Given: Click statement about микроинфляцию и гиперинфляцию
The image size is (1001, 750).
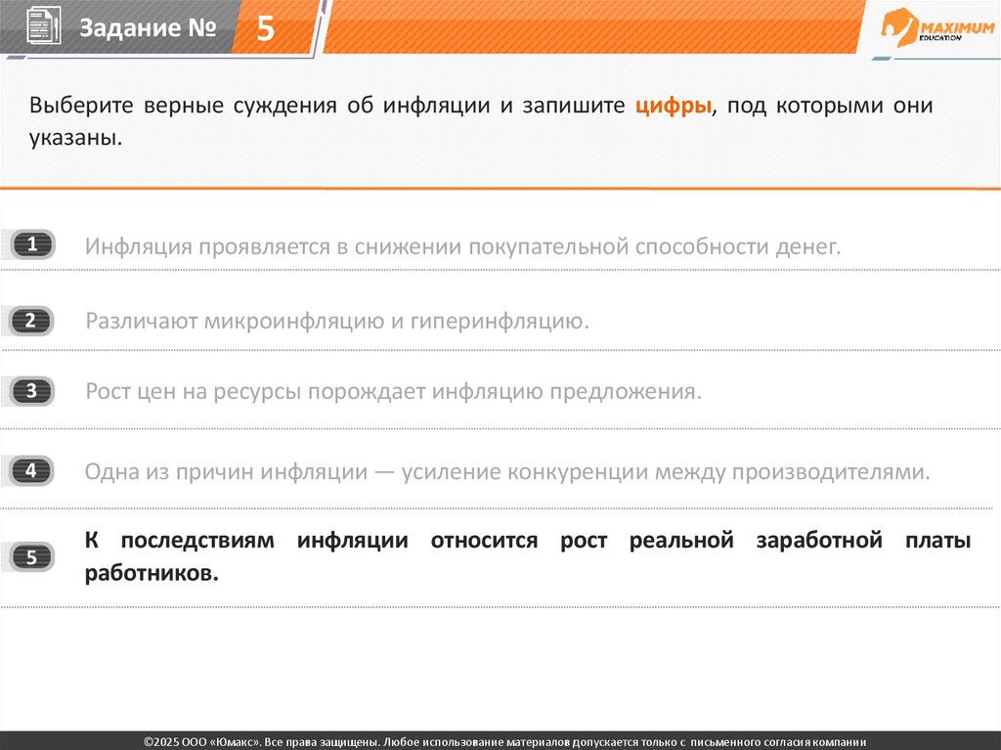Looking at the screenshot, I should coord(337,321).
